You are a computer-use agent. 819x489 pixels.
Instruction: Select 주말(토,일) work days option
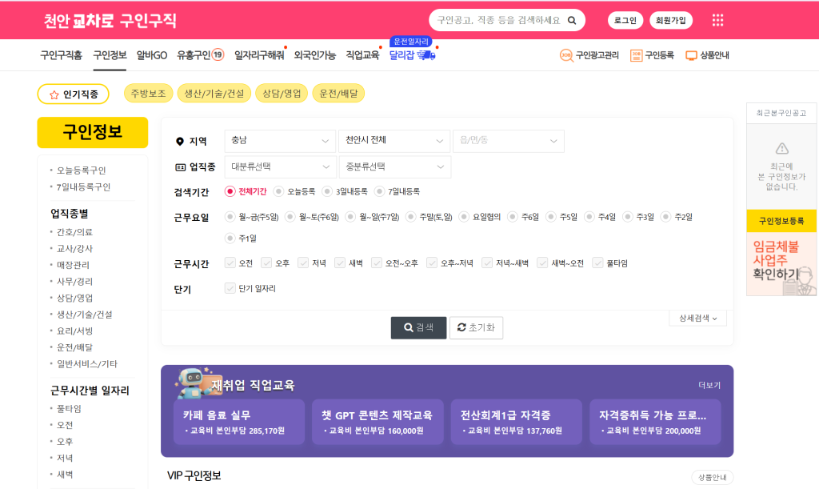tap(410, 216)
